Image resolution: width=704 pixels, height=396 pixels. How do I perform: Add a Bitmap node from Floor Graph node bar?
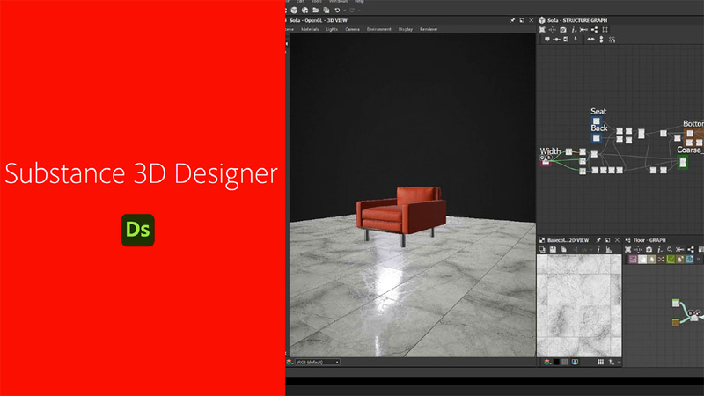633,260
